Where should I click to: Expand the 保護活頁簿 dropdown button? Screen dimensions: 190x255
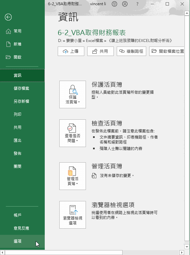click(73, 94)
